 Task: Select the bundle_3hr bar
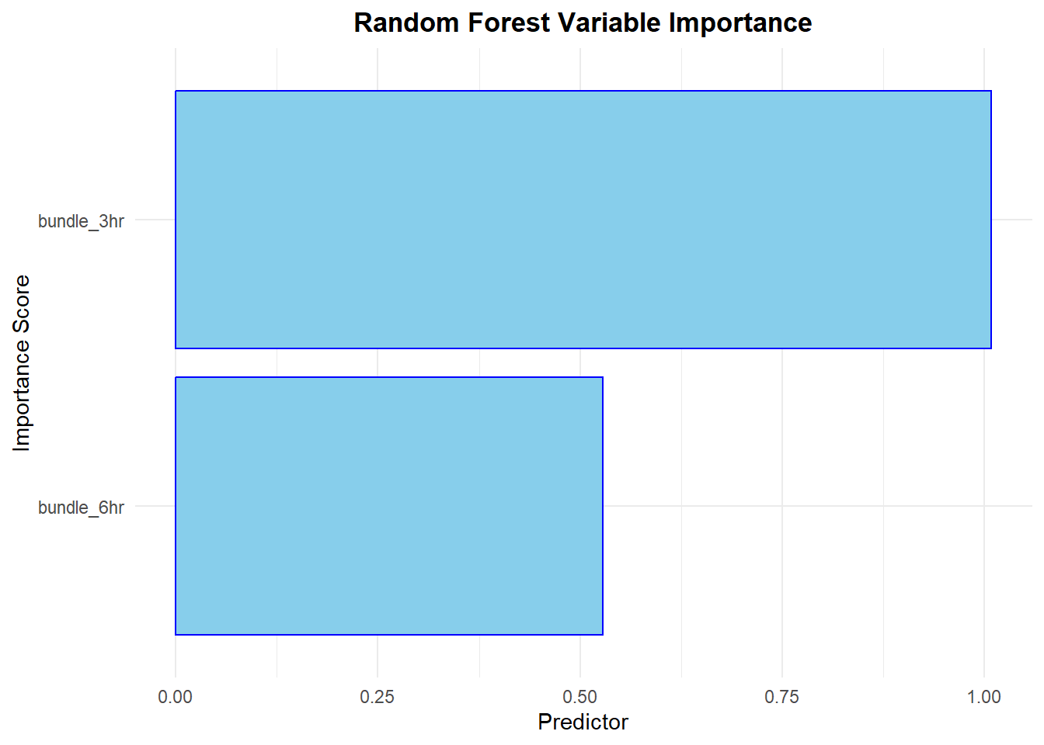click(x=583, y=220)
